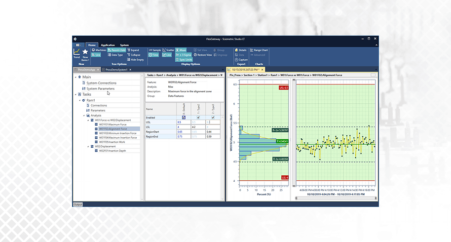The image size is (451, 242).
Task: Select Connections under Ram1
Action: [x=99, y=106]
